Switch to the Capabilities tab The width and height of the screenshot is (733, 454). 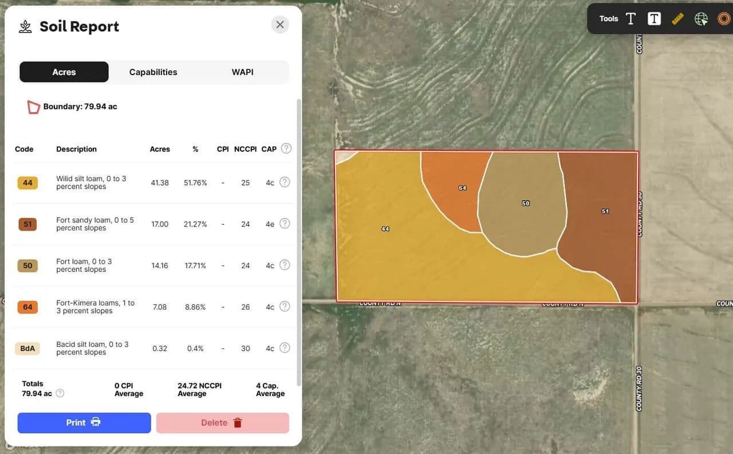click(x=153, y=72)
